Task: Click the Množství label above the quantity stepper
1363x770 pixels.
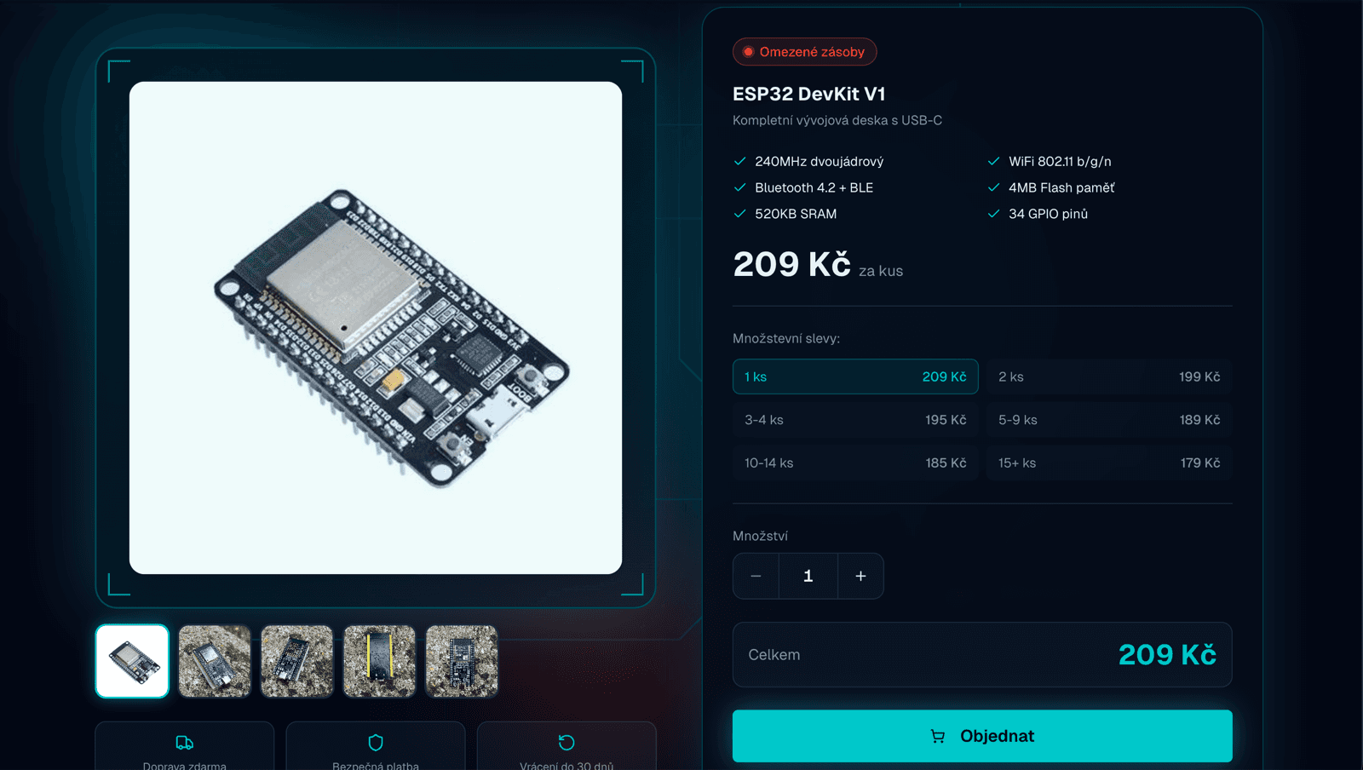Action: (760, 536)
